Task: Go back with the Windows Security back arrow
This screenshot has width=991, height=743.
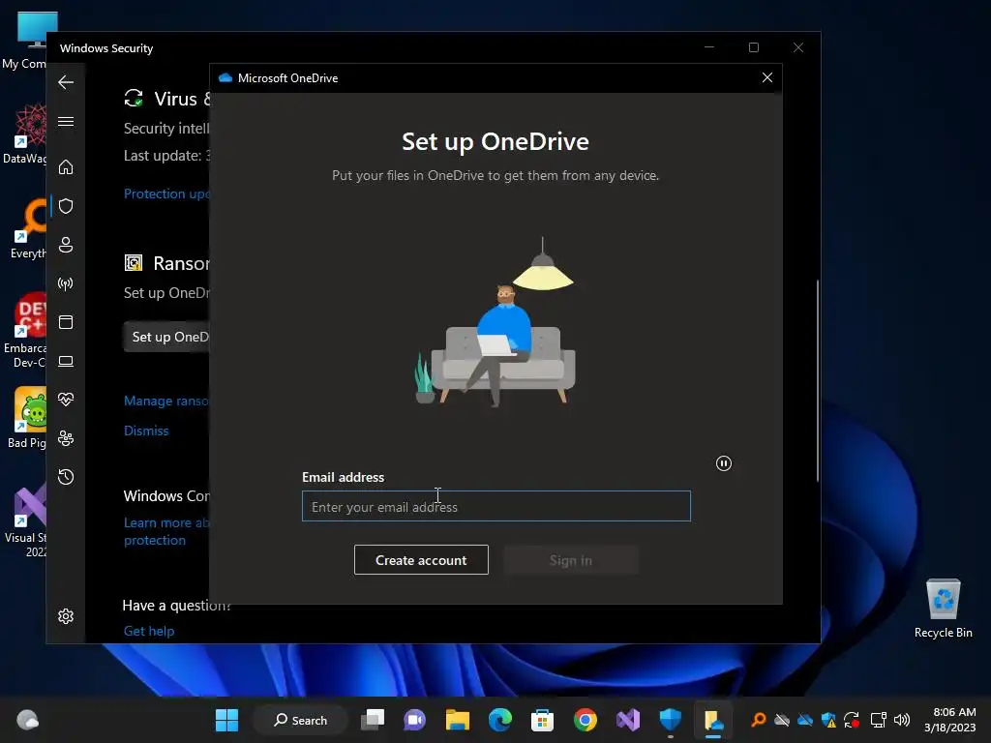Action: click(x=66, y=82)
